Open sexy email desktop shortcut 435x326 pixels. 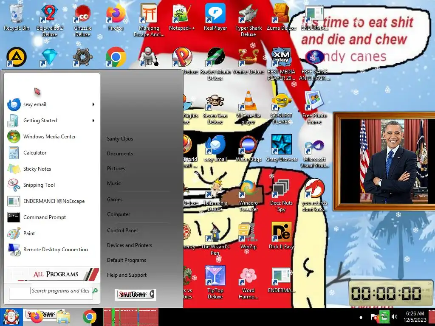[x=215, y=149]
